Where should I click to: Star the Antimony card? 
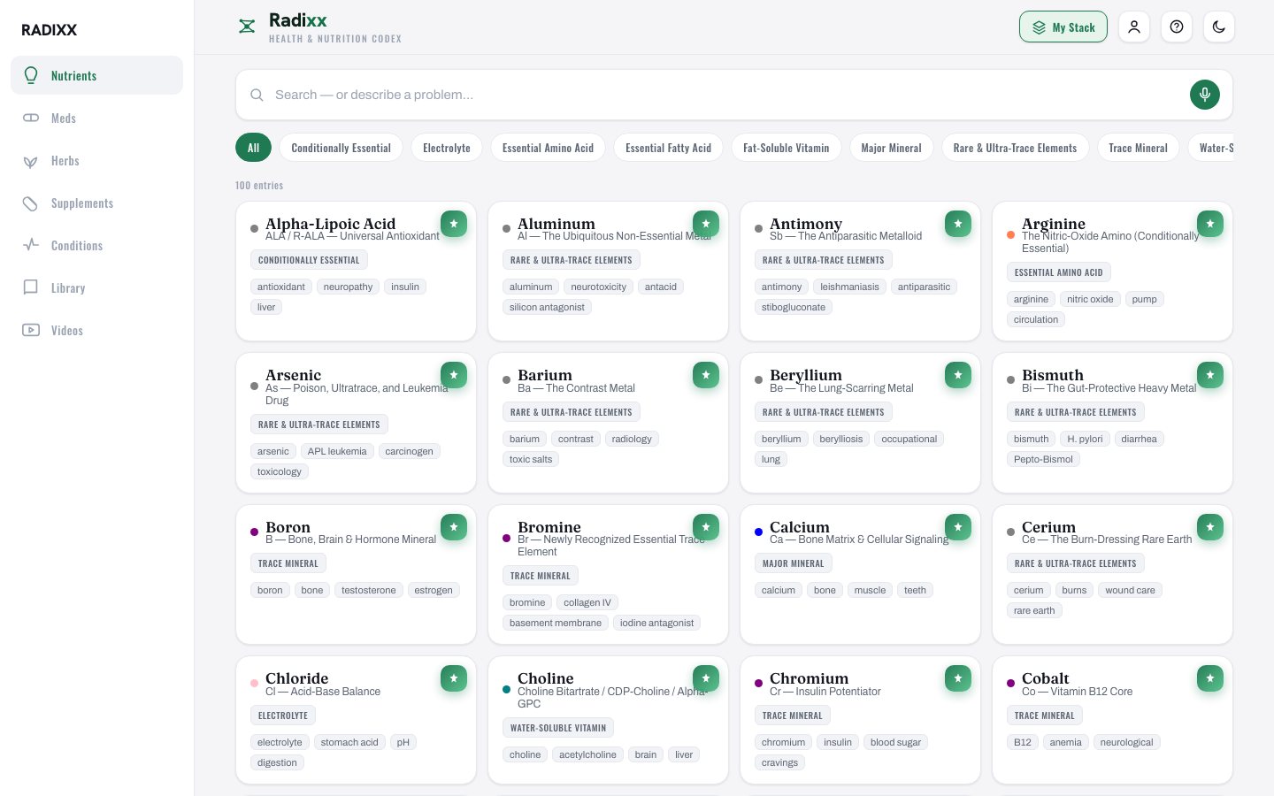click(x=958, y=224)
